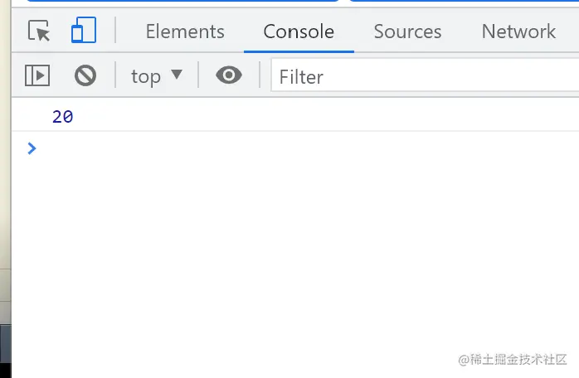Open the Elements tab
This screenshot has height=378, width=579.
(185, 31)
